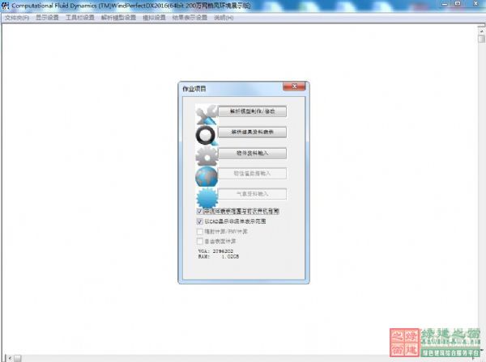
Task: Click the second button beside the magnifier
Action: point(252,131)
